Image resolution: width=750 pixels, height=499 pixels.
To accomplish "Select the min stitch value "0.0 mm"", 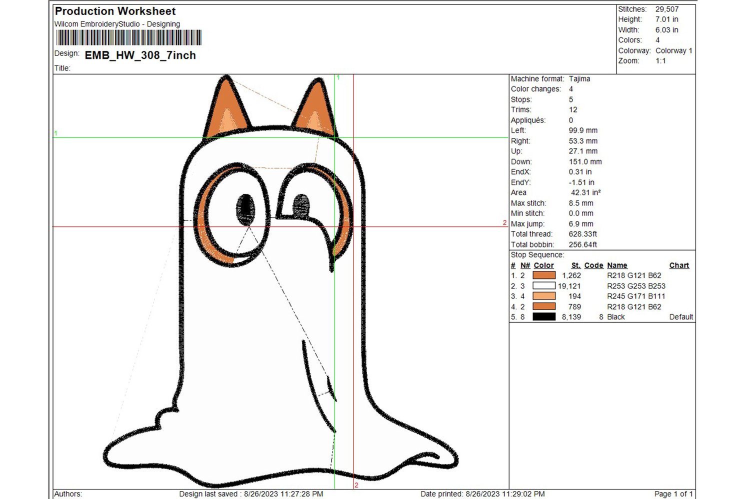I will pos(581,213).
